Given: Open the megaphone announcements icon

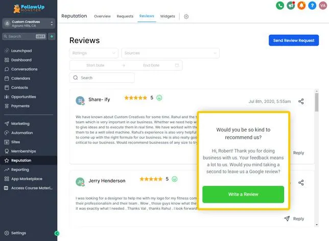Looking at the screenshot, I should coord(291,6).
